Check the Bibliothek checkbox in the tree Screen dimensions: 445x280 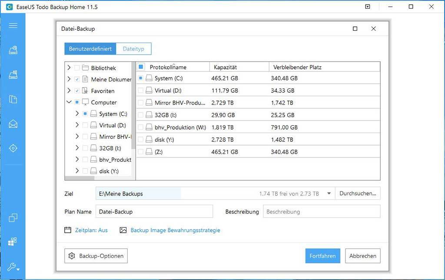77,68
